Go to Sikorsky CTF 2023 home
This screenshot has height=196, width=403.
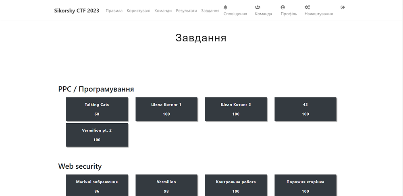point(77,10)
